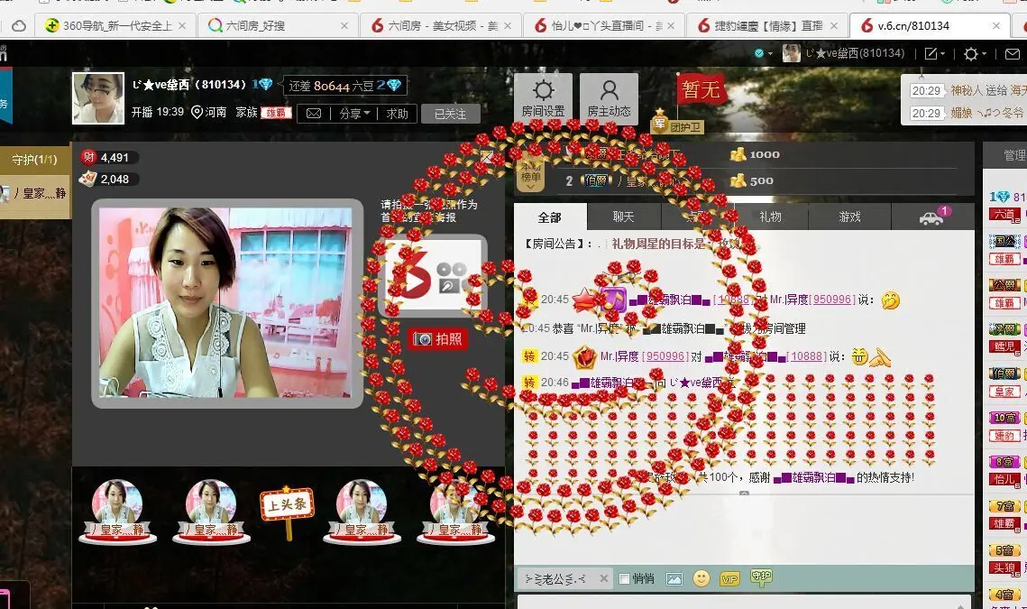Click the 伯爵 badge in ranking row 2
This screenshot has width=1027, height=609.
(595, 180)
